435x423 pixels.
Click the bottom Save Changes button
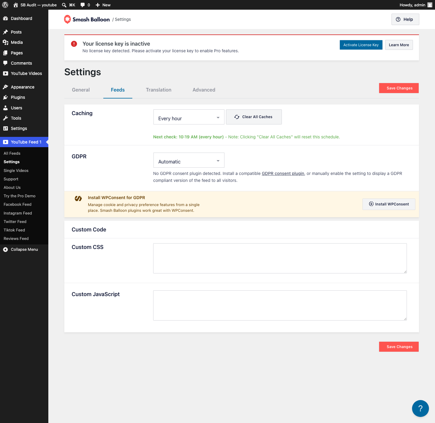(399, 347)
